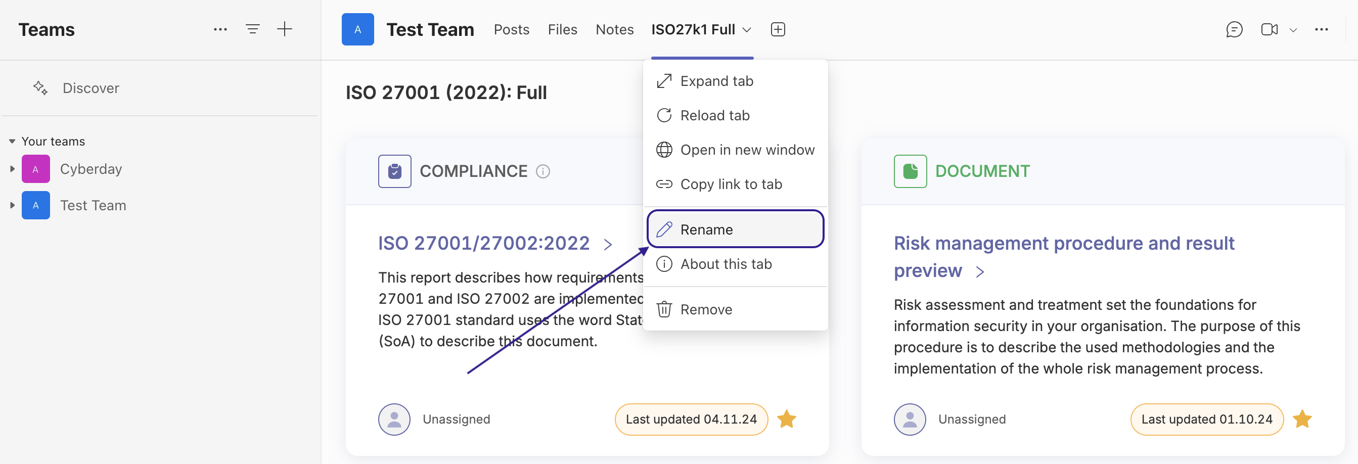
Task: Collapse the Your teams section
Action: 12,142
